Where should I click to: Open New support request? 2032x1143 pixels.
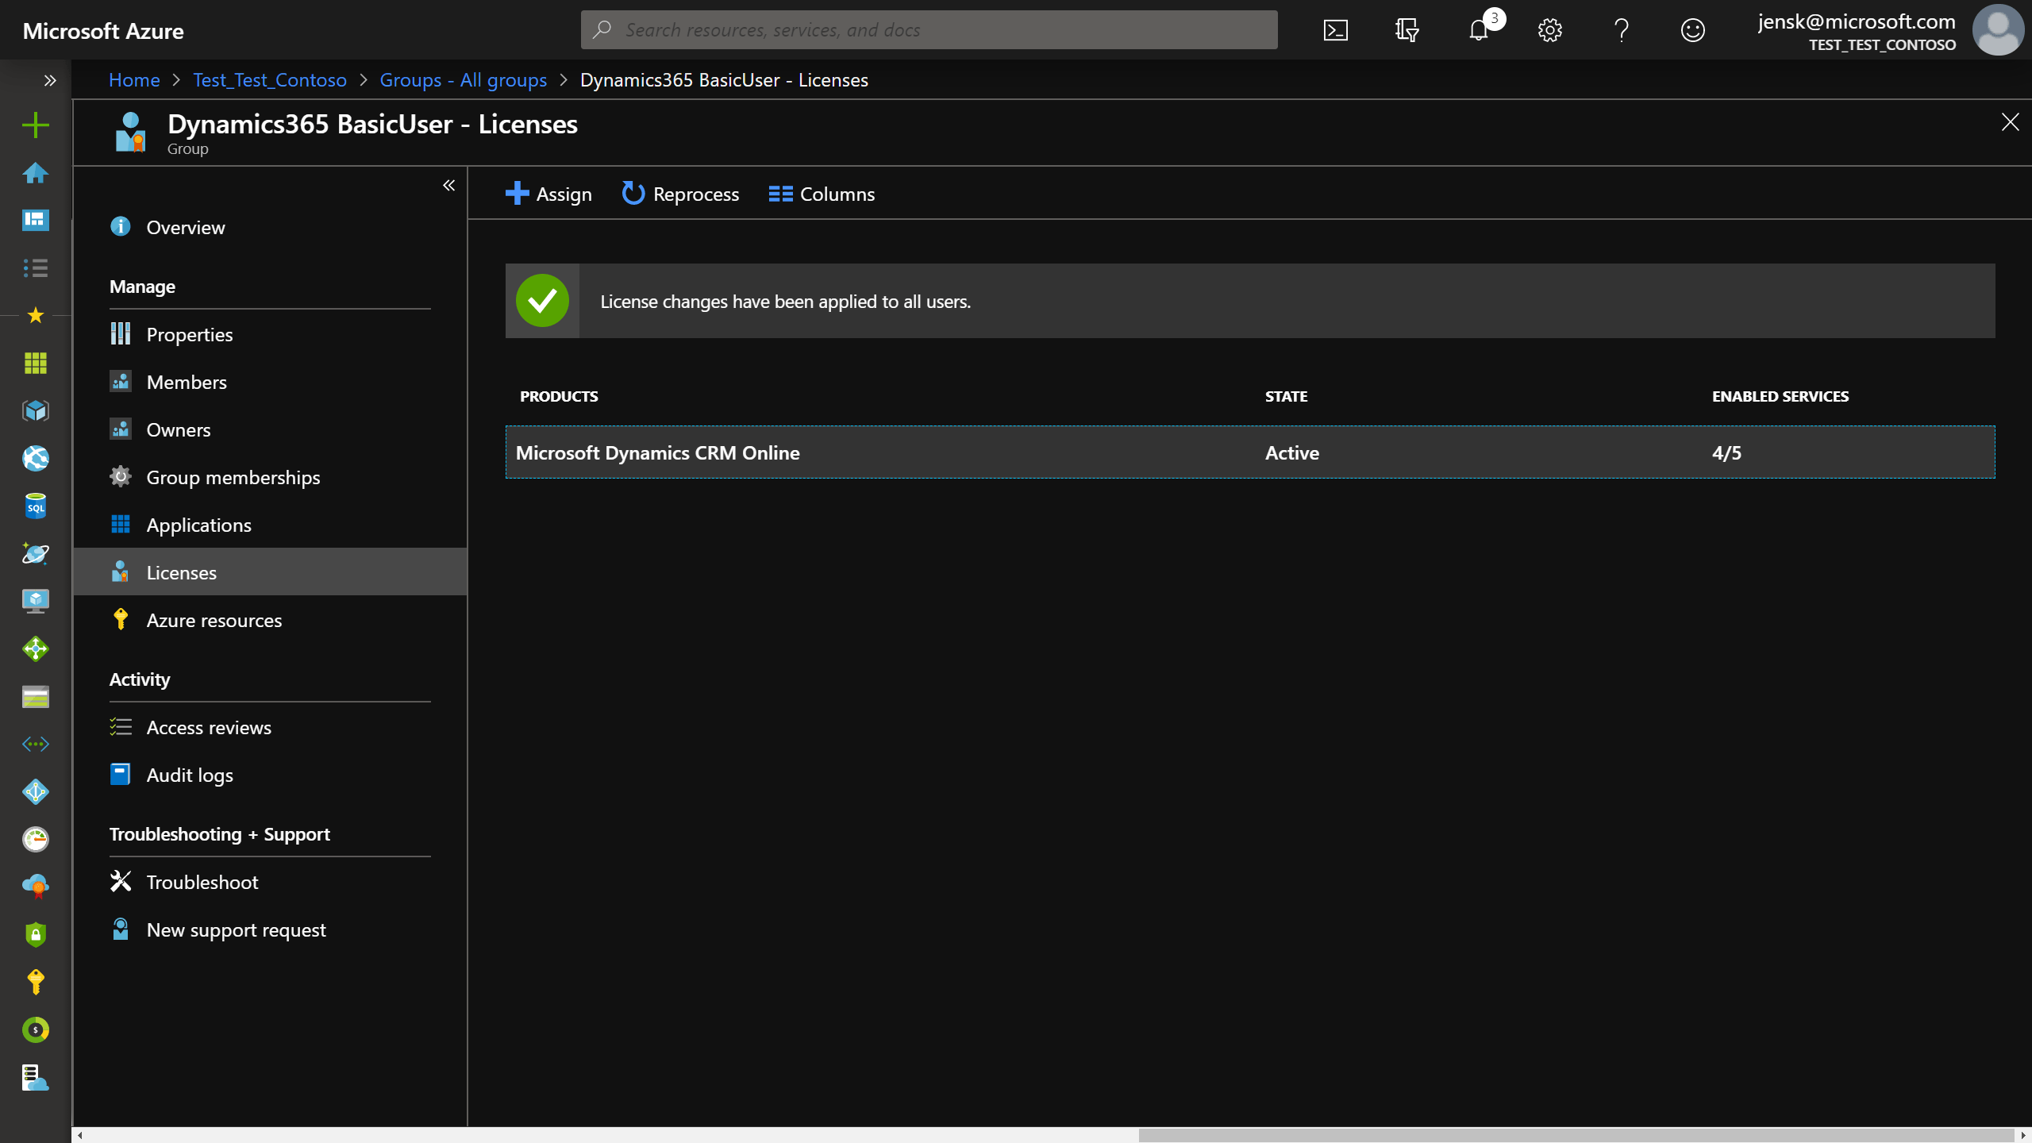point(270,929)
